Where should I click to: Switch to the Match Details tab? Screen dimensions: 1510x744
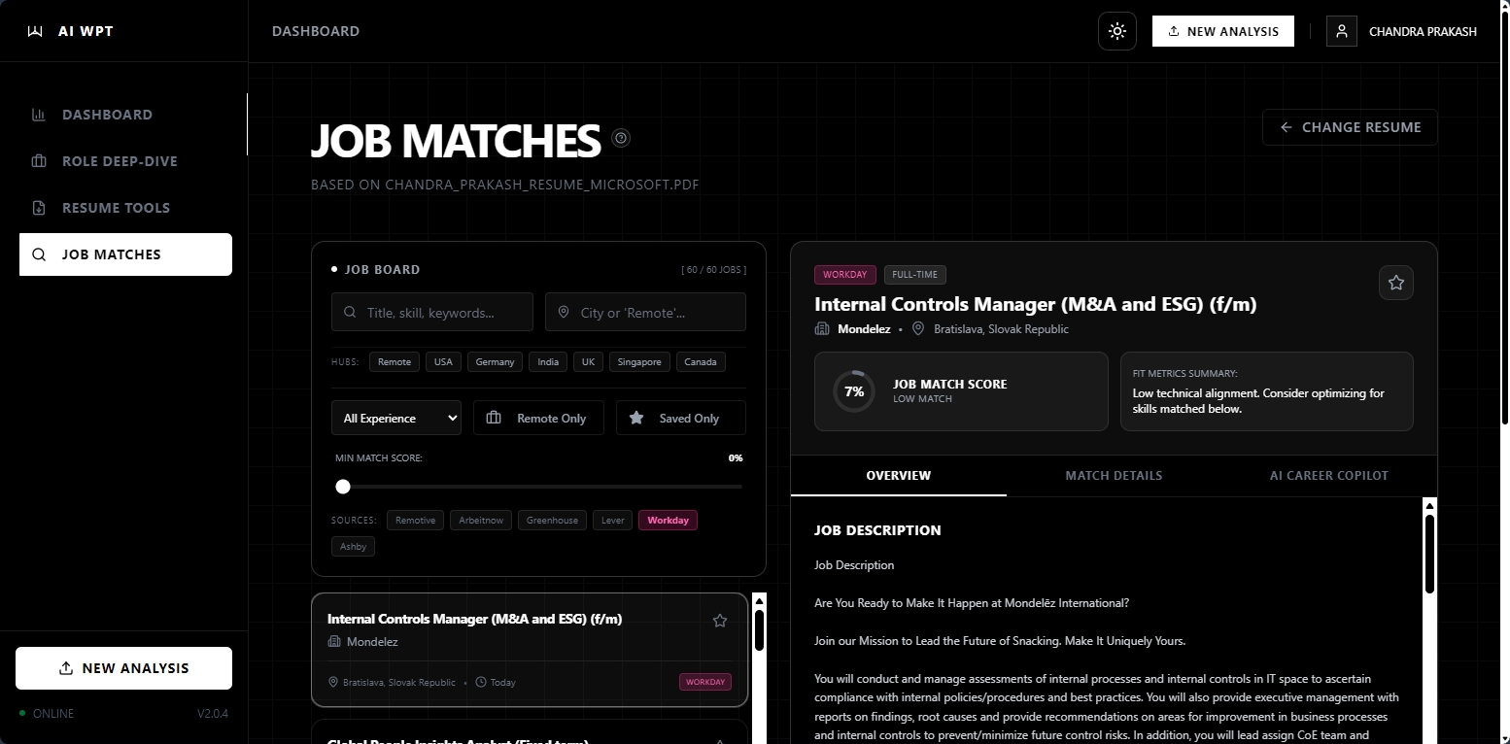coord(1114,476)
